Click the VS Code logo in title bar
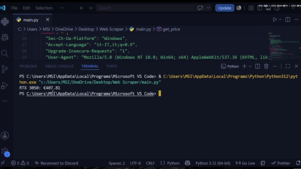The image size is (301, 169). [x=3, y=8]
